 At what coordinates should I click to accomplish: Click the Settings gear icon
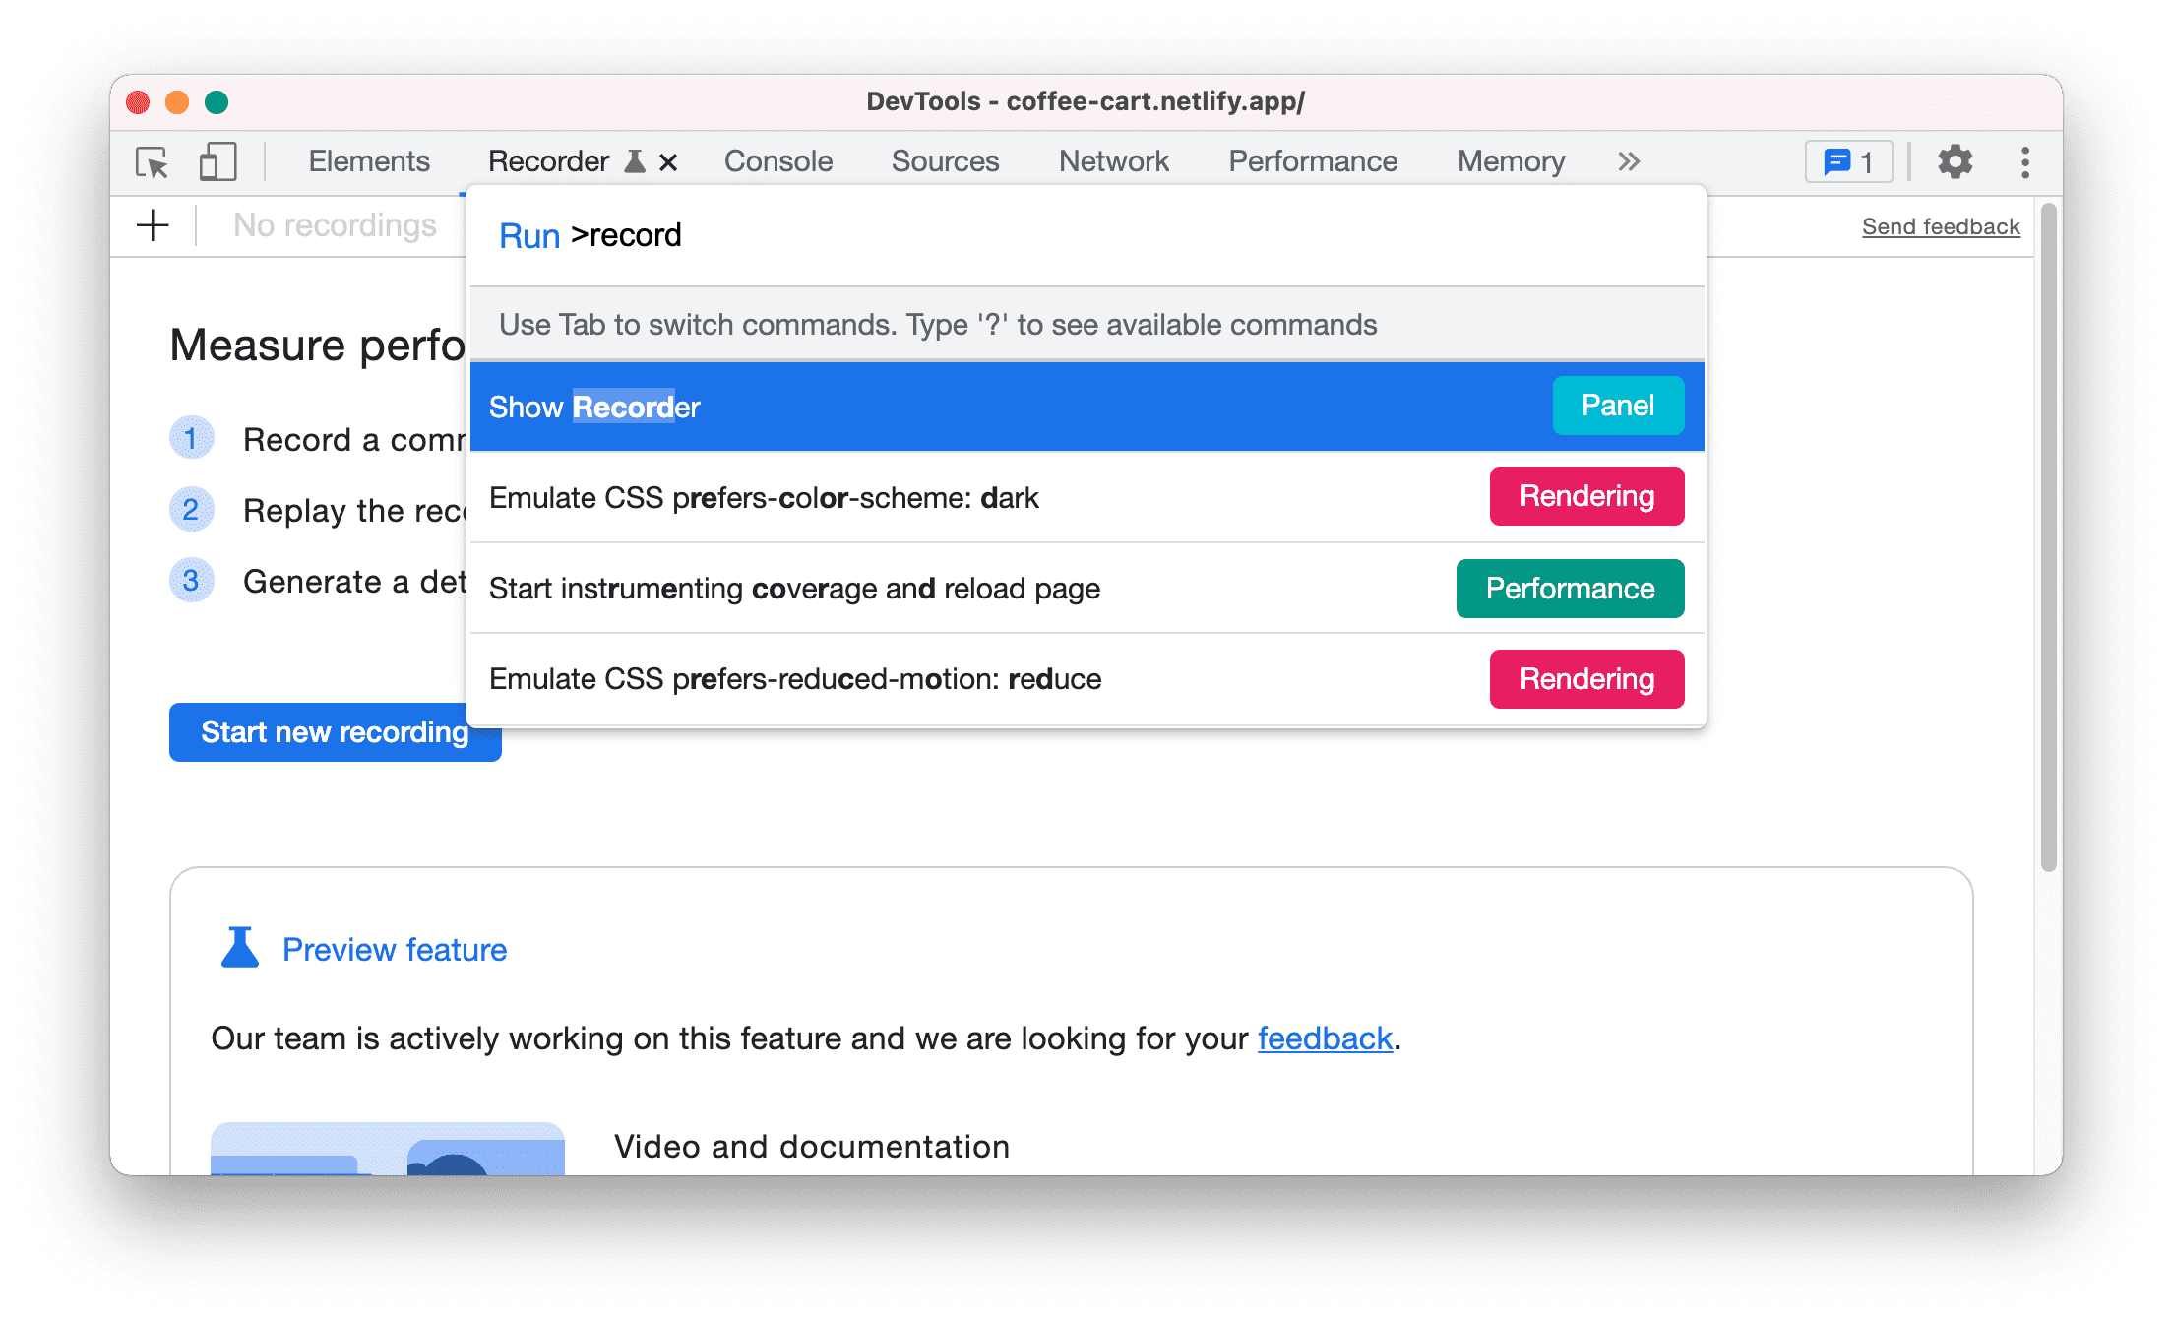click(x=1956, y=159)
